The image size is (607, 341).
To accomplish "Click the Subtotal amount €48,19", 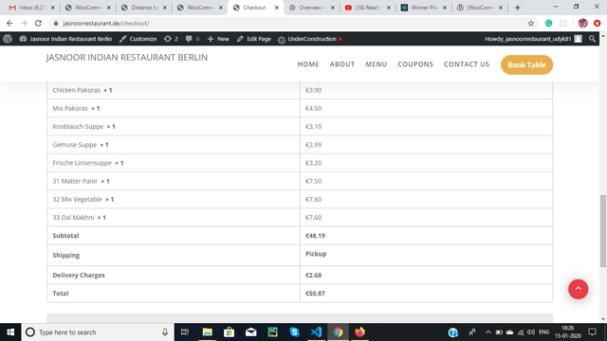I will 315,236.
